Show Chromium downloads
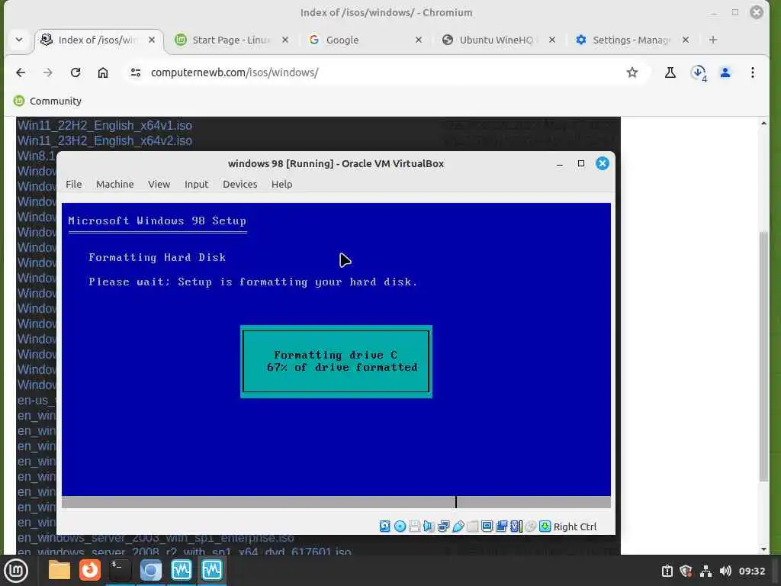The image size is (781, 586). 699,72
